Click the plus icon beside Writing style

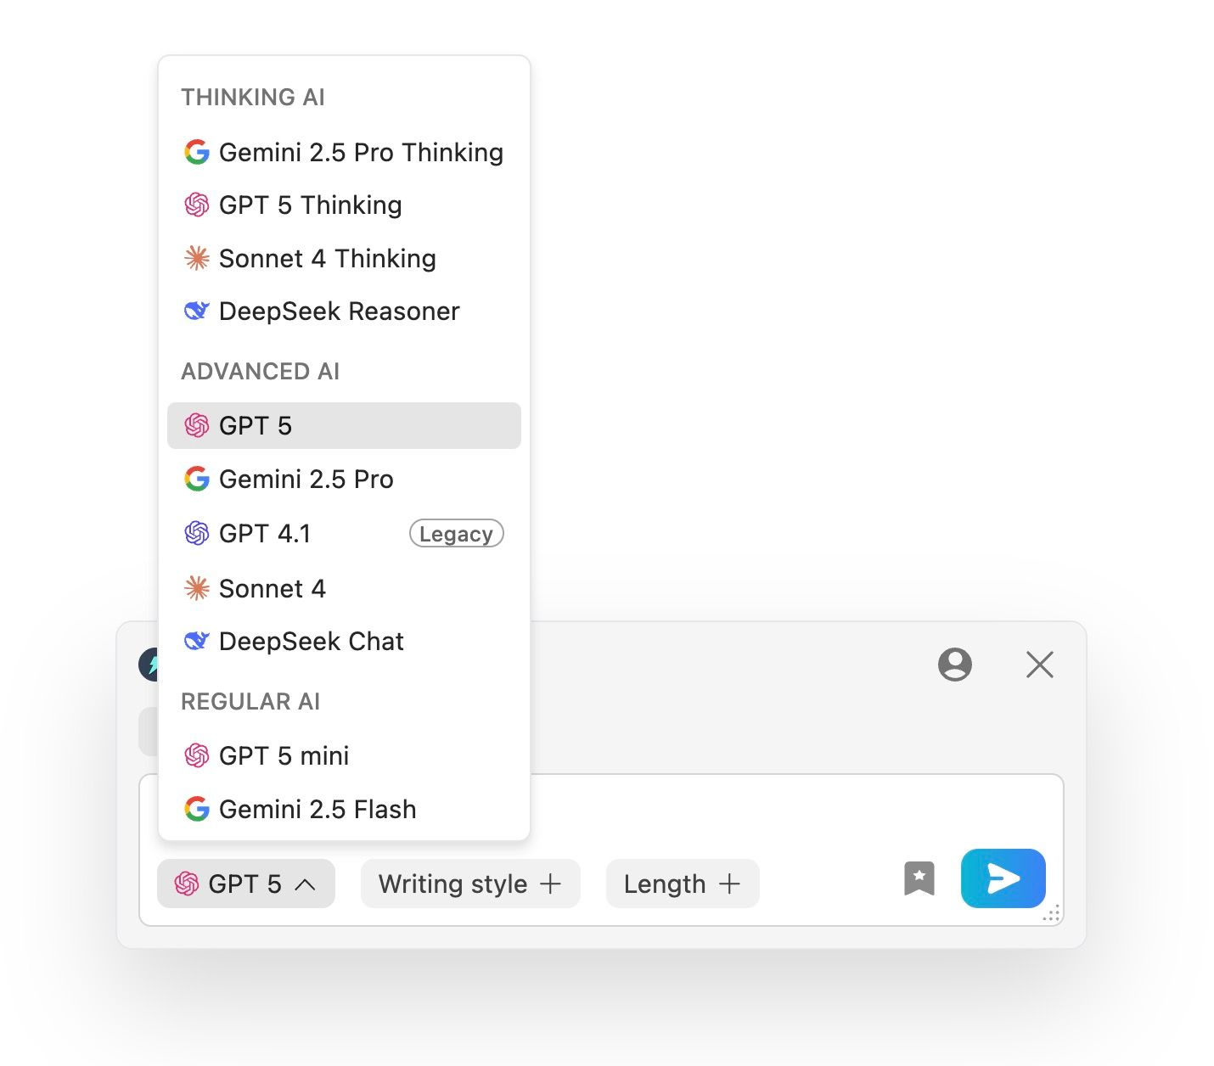(x=551, y=884)
